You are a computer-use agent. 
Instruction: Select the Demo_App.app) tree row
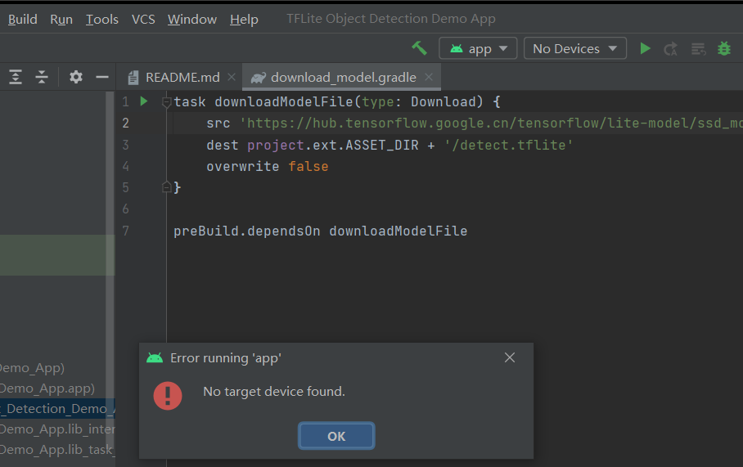click(57, 388)
